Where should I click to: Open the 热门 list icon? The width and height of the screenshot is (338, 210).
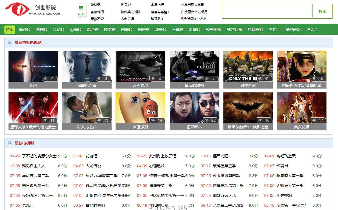(81, 8)
